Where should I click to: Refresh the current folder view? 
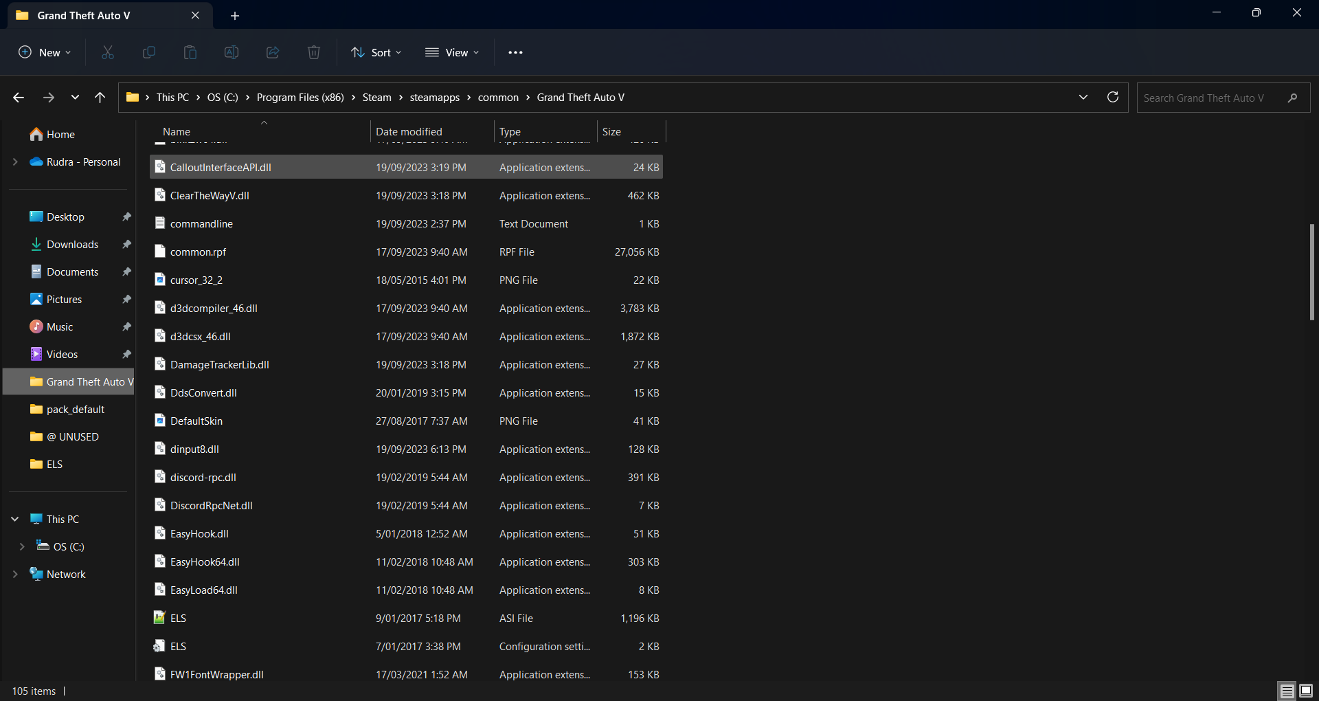pos(1113,98)
